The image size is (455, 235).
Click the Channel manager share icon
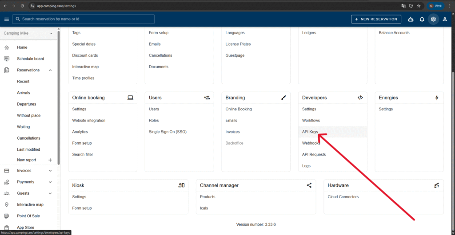coord(309,185)
